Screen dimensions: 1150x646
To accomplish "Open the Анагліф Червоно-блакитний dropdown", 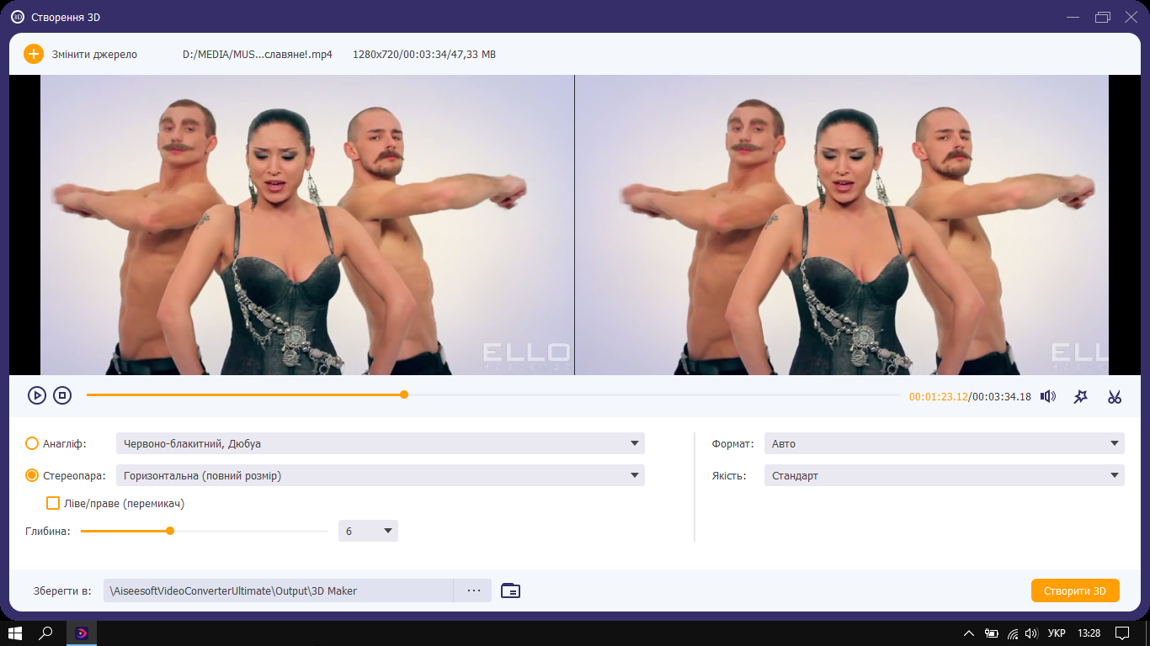I will click(x=380, y=443).
